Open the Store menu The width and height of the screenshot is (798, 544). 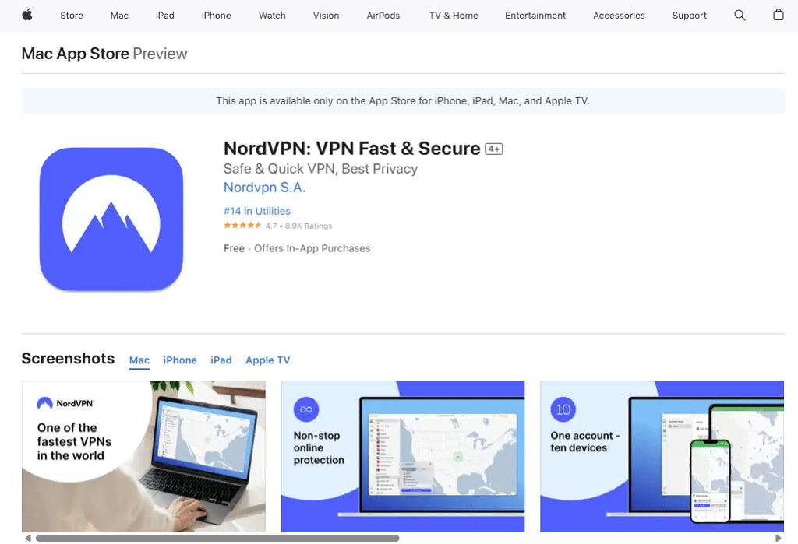tap(71, 16)
